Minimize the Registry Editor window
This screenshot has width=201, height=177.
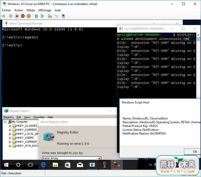[110, 111]
